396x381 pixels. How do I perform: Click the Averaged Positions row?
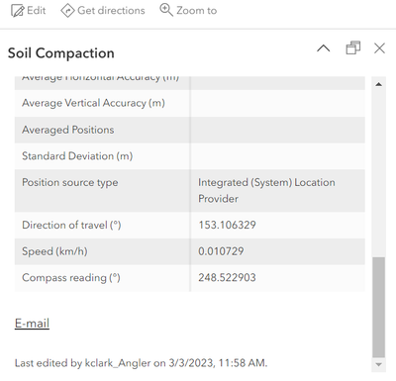point(190,130)
